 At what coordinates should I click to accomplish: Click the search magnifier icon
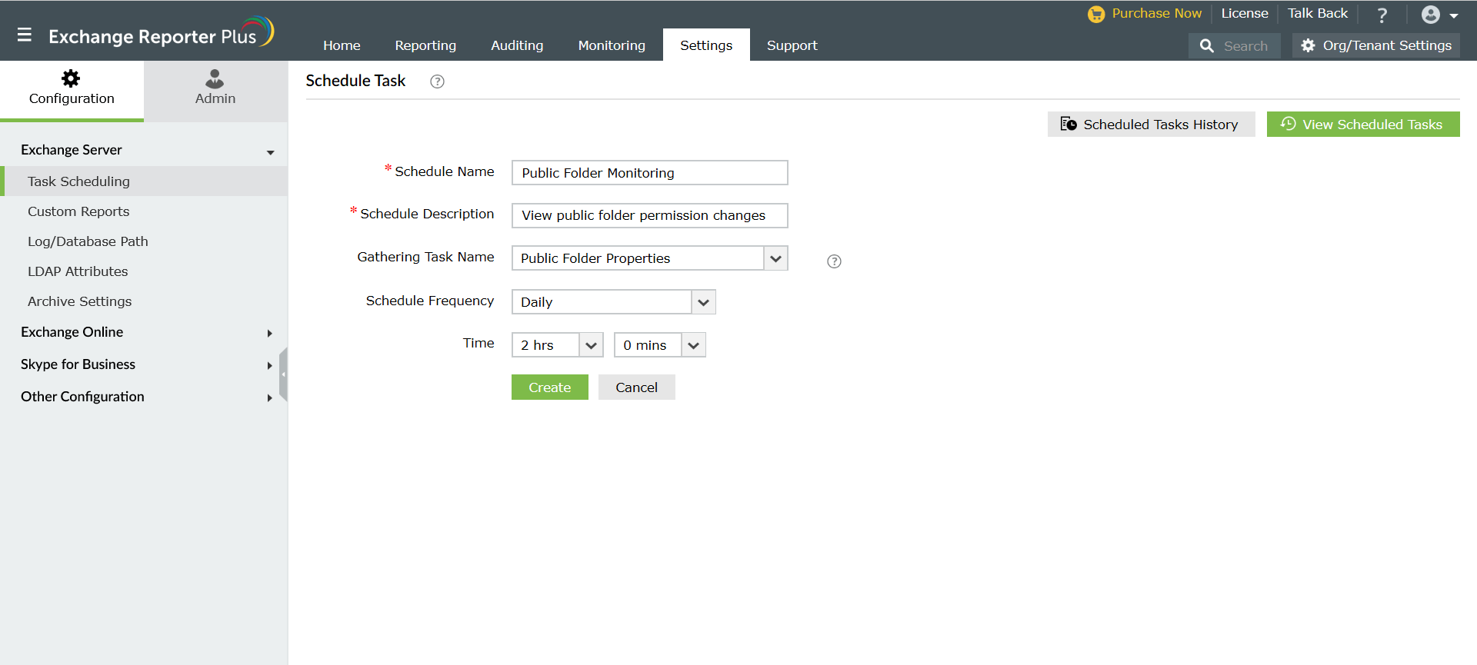pyautogui.click(x=1207, y=46)
